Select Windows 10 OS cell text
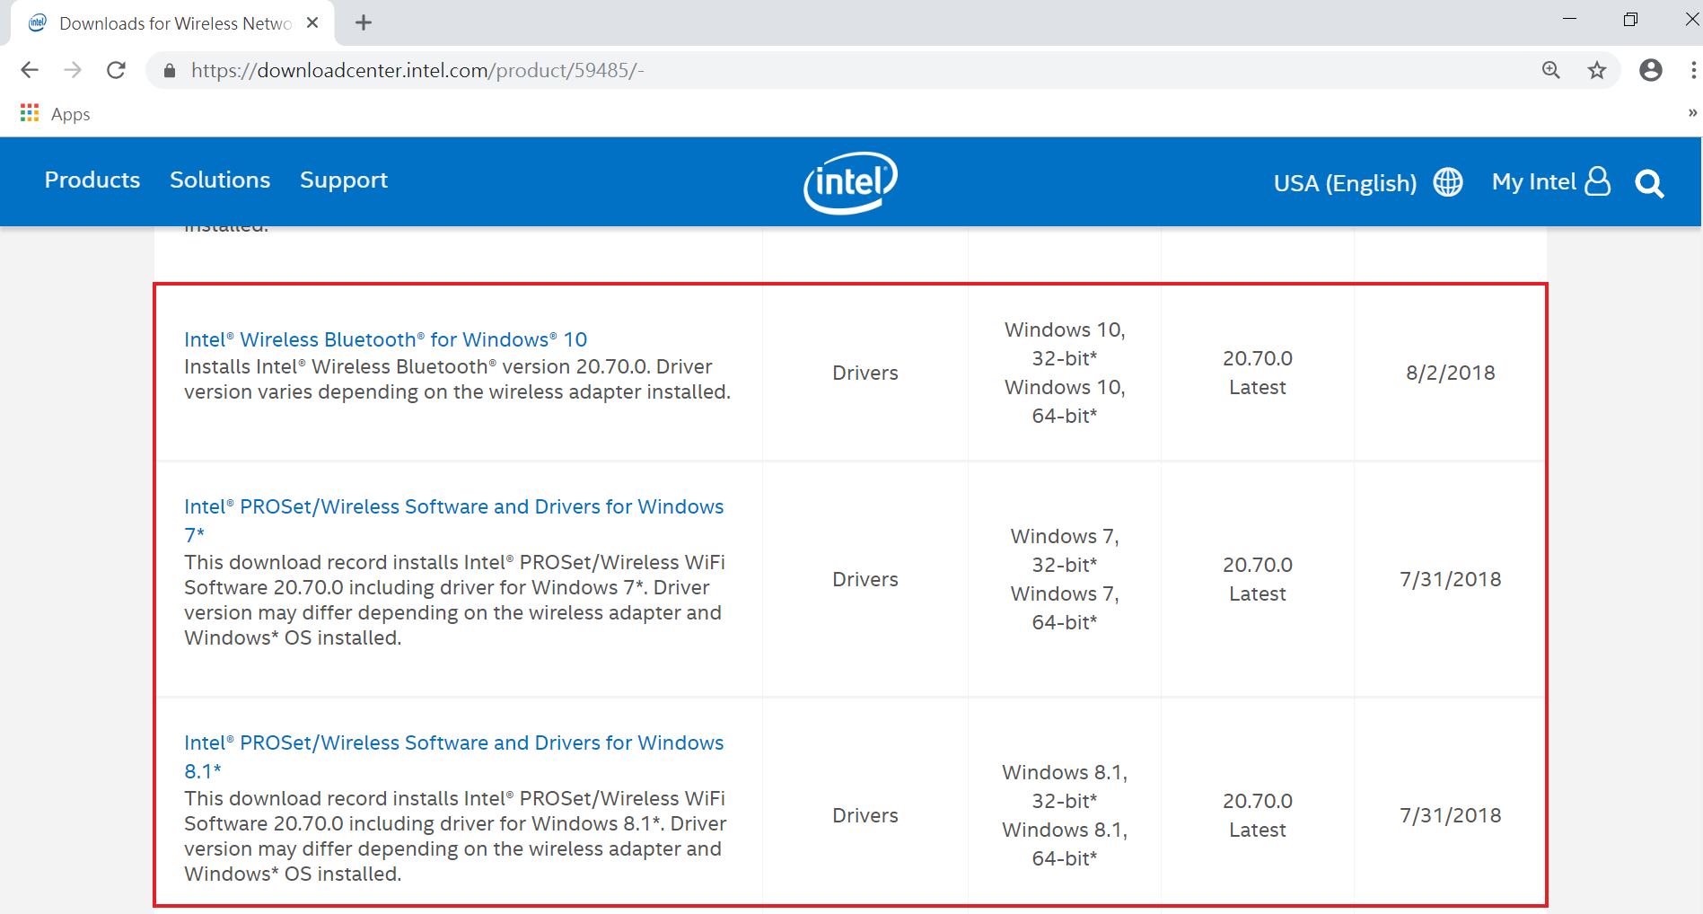The height and width of the screenshot is (914, 1703). [1065, 373]
